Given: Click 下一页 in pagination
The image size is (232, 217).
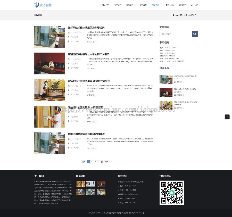Looking at the screenshot, I should [101, 162].
